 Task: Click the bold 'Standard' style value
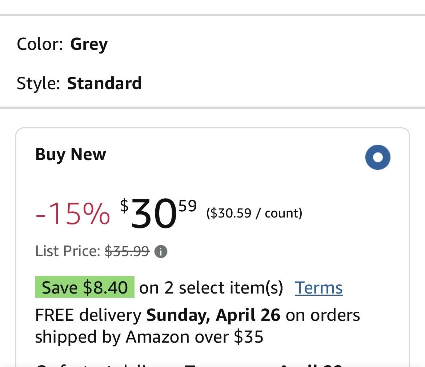104,83
